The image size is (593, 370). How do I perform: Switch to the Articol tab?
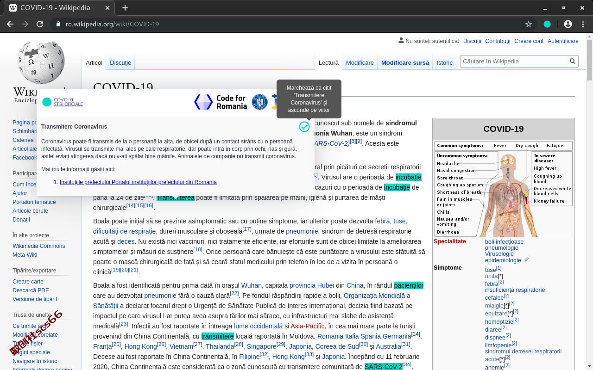pos(94,62)
